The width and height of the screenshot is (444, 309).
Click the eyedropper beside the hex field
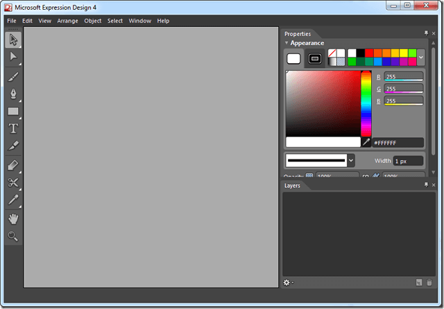point(366,142)
